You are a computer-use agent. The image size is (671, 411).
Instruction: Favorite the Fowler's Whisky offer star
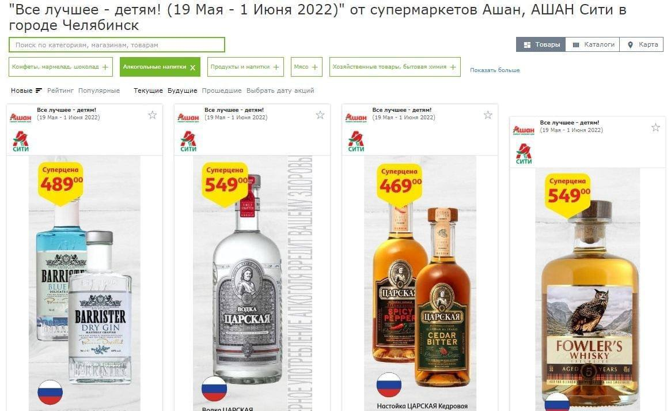[655, 127]
